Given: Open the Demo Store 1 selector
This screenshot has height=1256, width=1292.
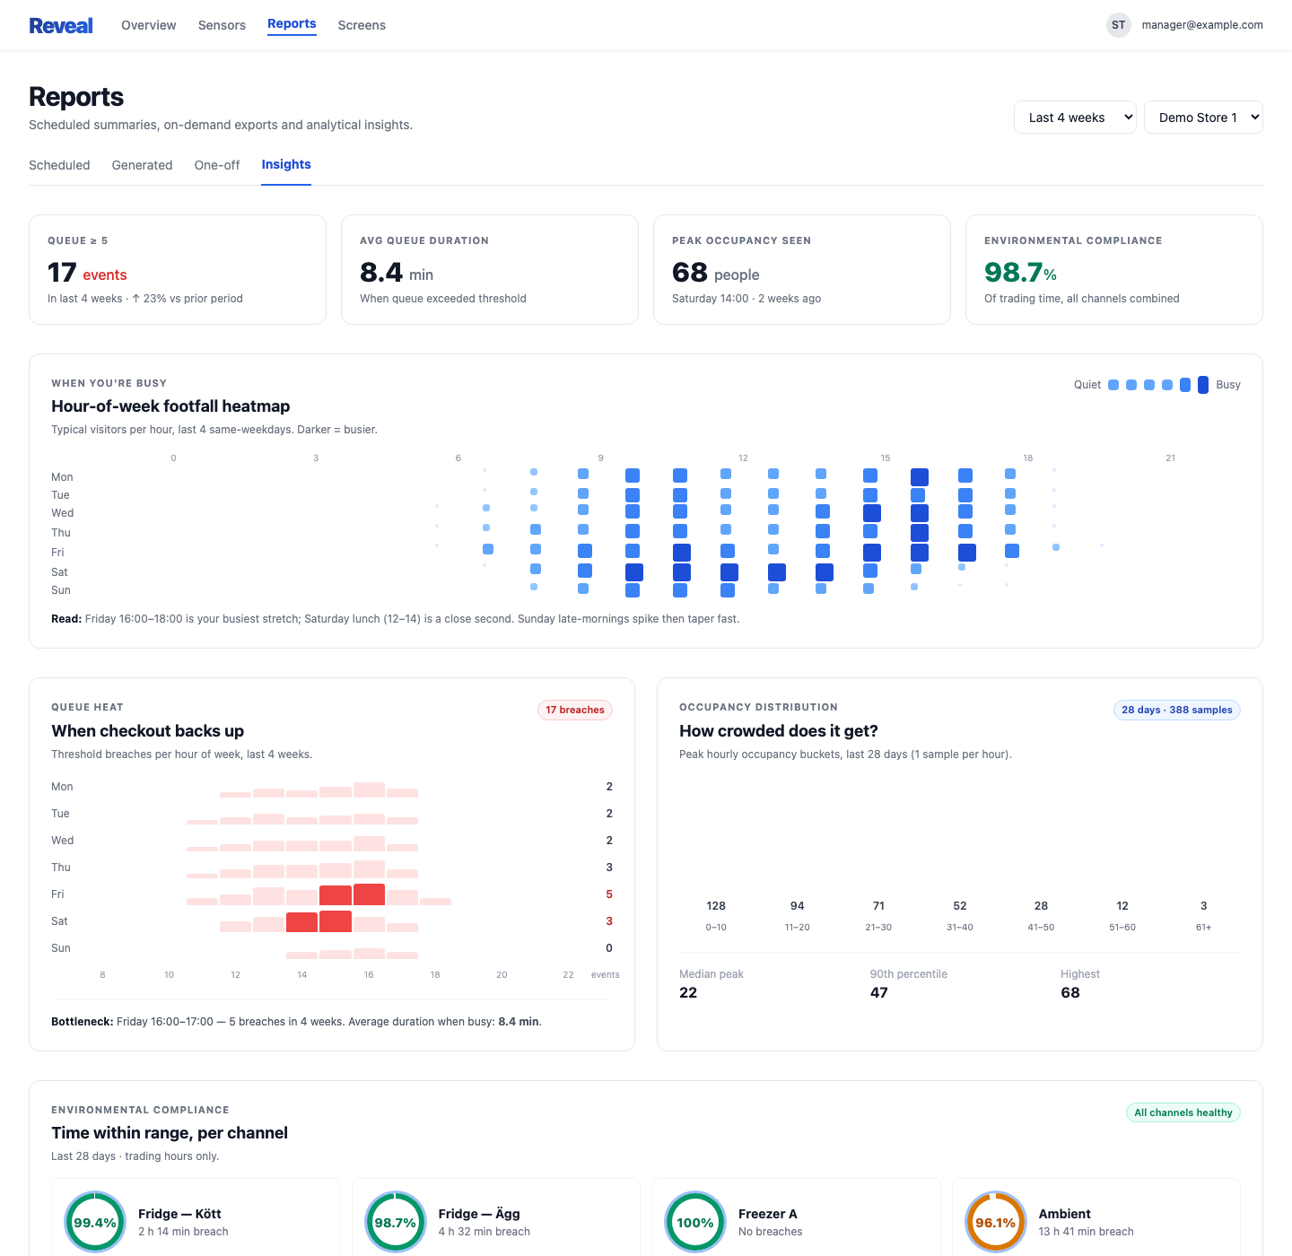Looking at the screenshot, I should (1203, 118).
